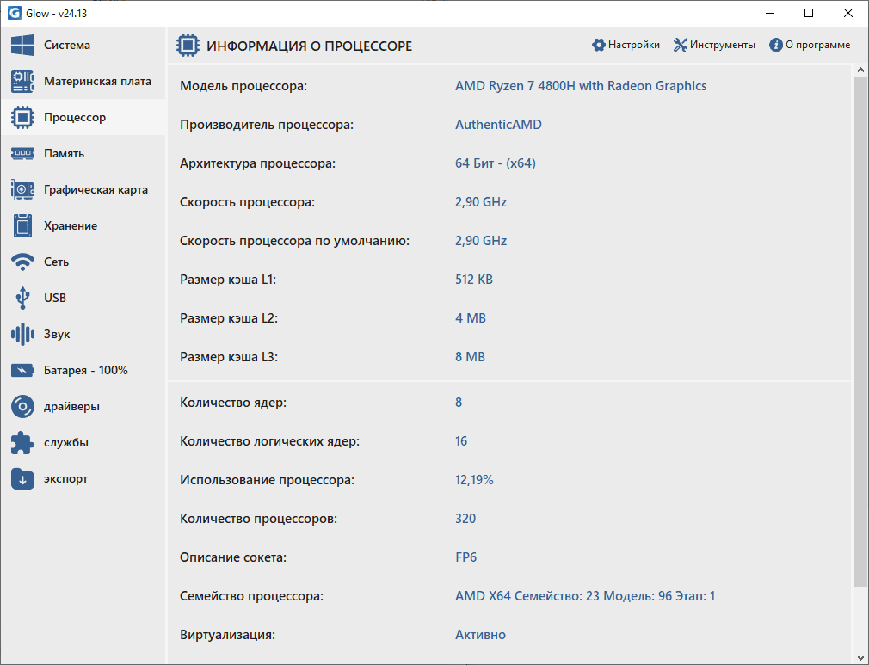Click the sound wave icon beside Звук

(x=22, y=335)
